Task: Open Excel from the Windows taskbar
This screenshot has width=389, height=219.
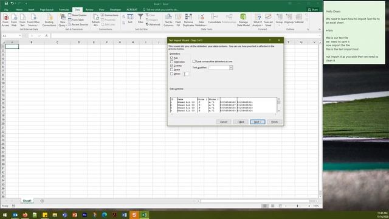Action: tap(144, 215)
